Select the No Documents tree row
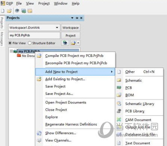The image size is (167, 146). [x=25, y=56]
